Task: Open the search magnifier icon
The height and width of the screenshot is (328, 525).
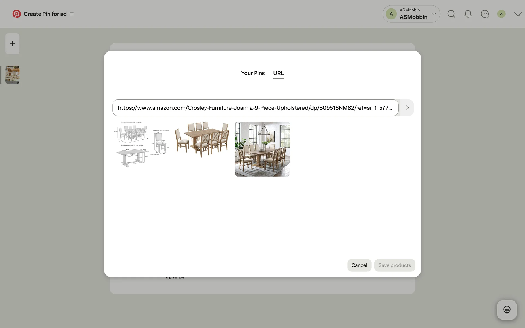Action: (451, 14)
